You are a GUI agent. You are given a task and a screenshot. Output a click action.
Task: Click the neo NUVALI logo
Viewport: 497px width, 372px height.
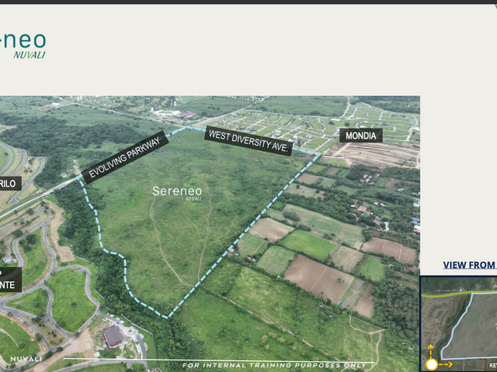[x=23, y=46]
